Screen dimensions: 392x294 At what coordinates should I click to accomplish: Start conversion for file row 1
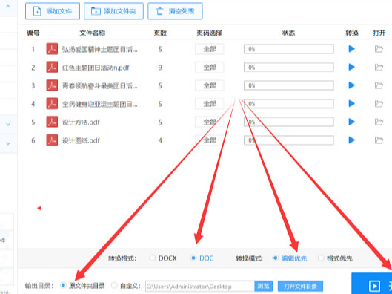(x=351, y=49)
